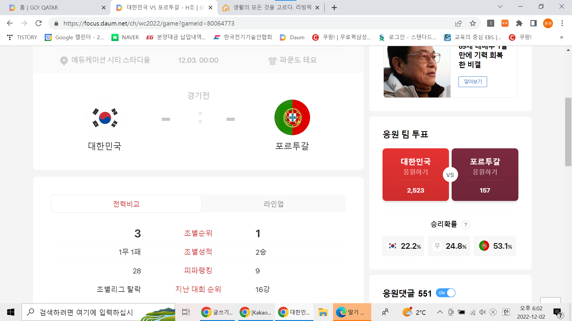This screenshot has width=572, height=321.
Task: Click the orange EX extension icon
Action: [505, 23]
